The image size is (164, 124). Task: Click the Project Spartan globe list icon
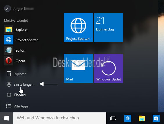pos(9,40)
